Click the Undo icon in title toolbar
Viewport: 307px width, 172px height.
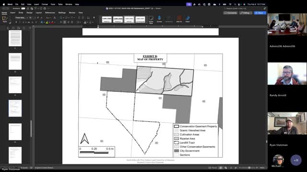pyautogui.click(x=35, y=9)
